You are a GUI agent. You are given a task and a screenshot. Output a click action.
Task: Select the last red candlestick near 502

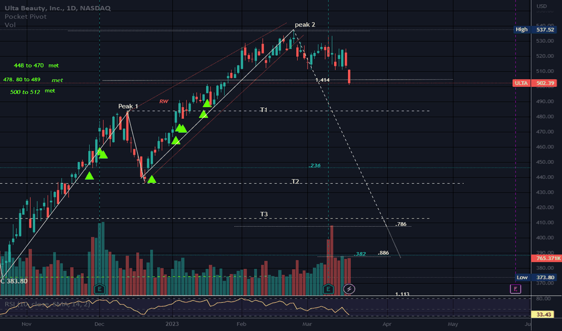coord(349,77)
